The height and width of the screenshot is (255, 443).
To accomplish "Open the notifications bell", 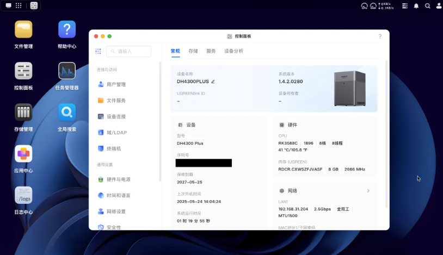I will point(416,6).
